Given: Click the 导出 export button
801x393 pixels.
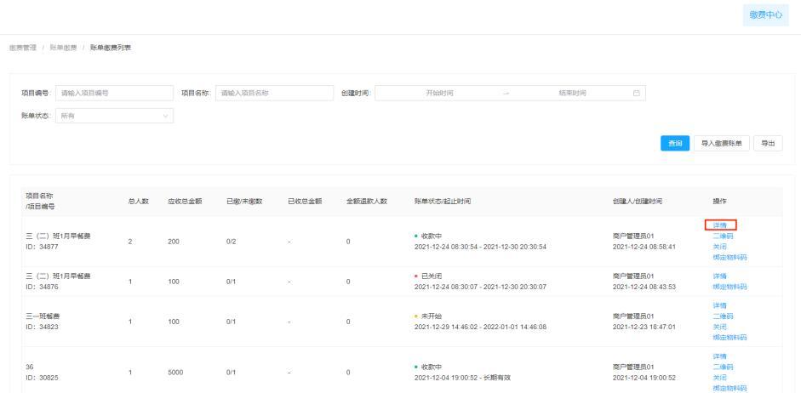Looking at the screenshot, I should tap(768, 144).
